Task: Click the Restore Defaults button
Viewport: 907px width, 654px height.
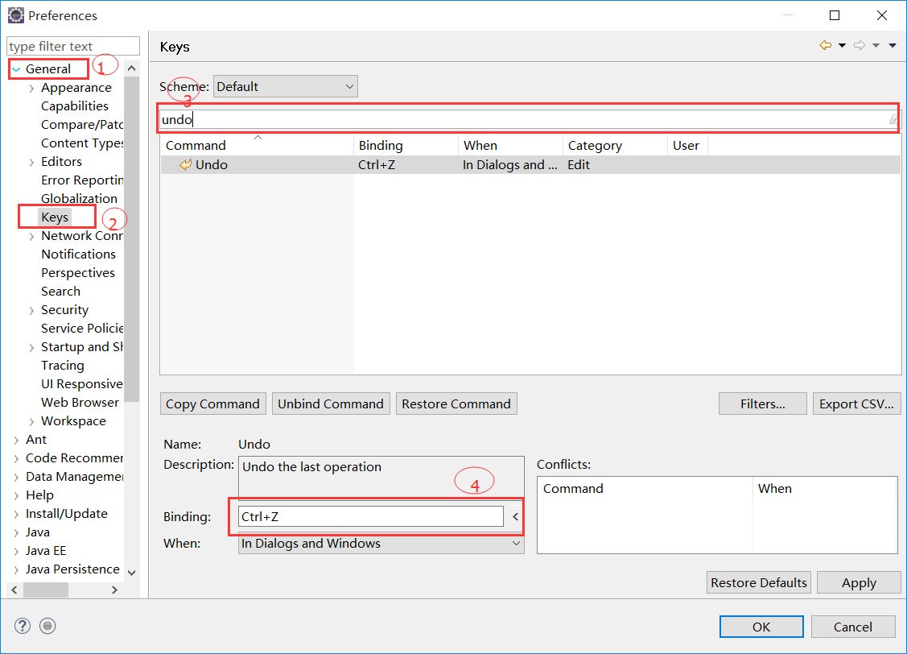Action: (x=758, y=583)
